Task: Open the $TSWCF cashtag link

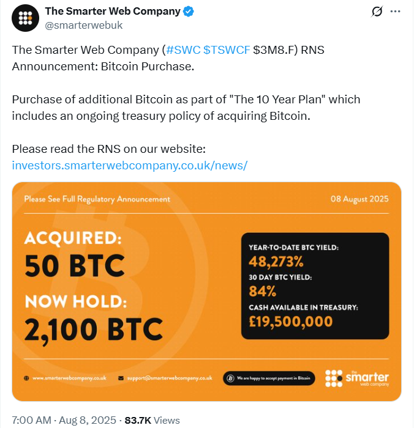Action: click(x=227, y=50)
